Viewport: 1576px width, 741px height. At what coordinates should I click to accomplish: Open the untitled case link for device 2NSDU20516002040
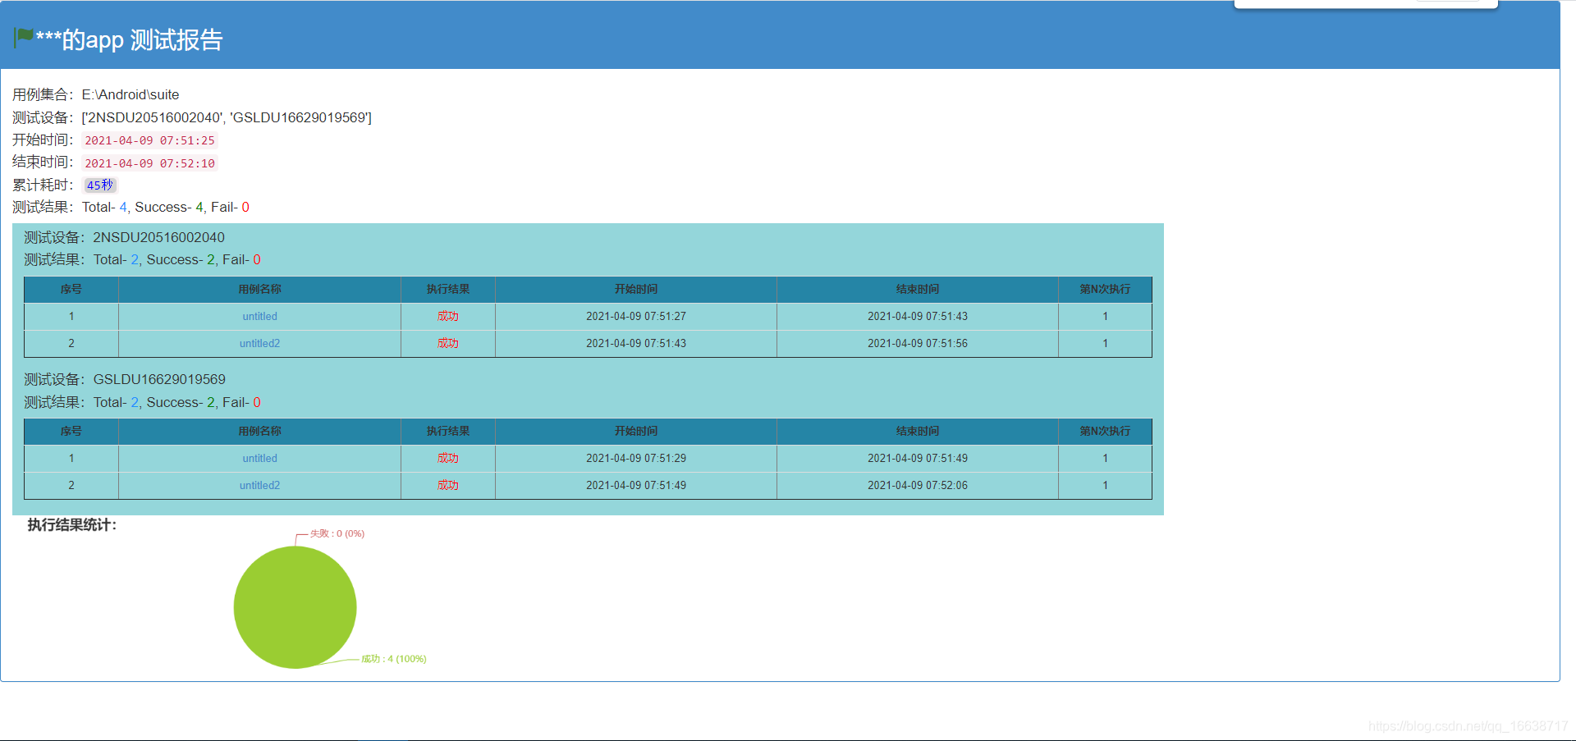click(x=259, y=317)
